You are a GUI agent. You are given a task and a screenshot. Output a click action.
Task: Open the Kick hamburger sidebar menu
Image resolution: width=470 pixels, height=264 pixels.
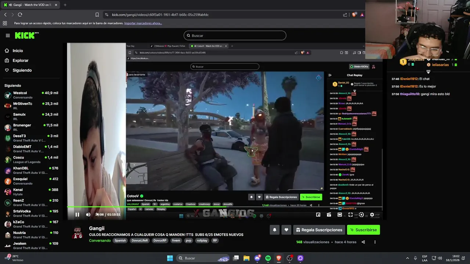[x=8, y=36]
